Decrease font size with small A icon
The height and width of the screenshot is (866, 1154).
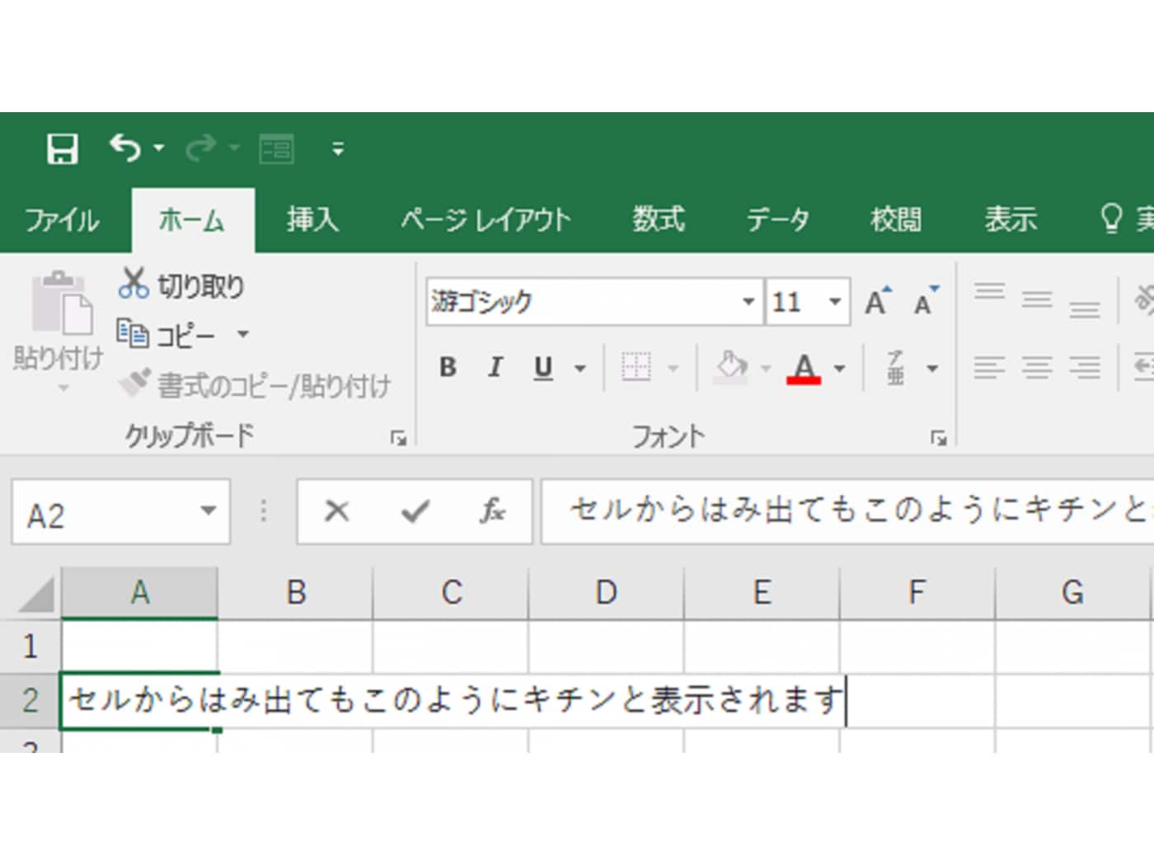click(925, 302)
